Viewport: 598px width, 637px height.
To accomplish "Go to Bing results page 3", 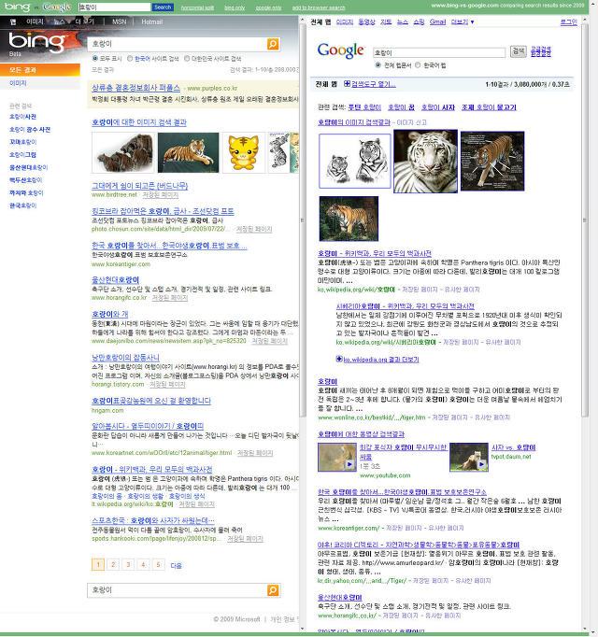I will (128, 564).
